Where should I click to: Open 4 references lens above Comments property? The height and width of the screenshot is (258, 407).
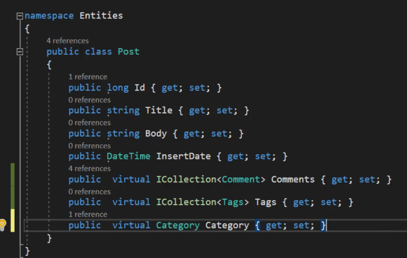89,169
